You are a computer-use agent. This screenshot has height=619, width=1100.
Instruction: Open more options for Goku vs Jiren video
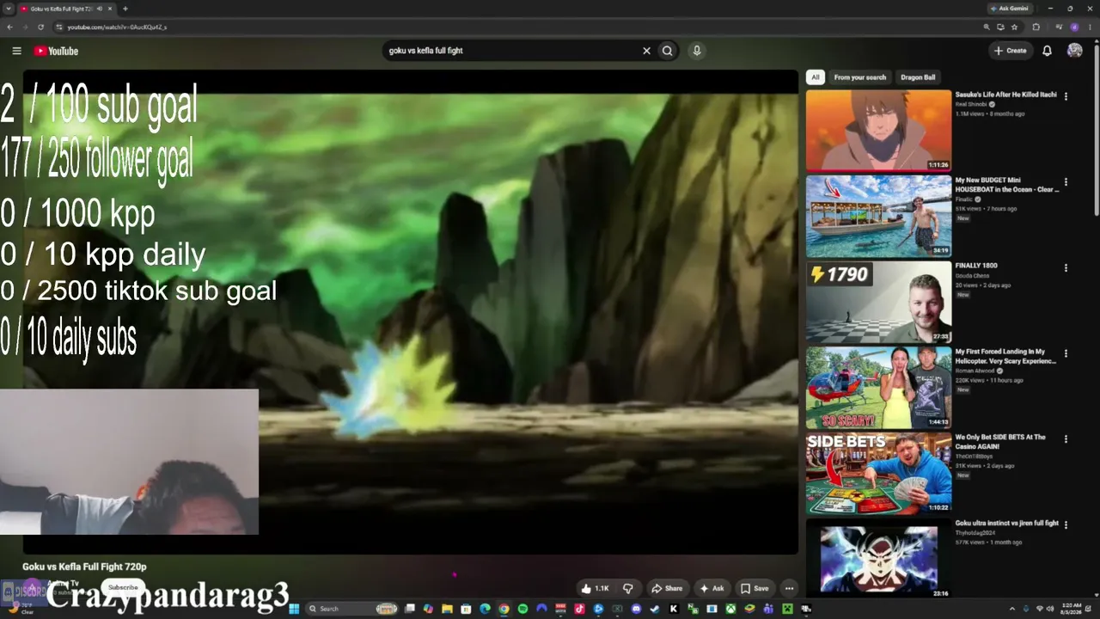click(1066, 524)
